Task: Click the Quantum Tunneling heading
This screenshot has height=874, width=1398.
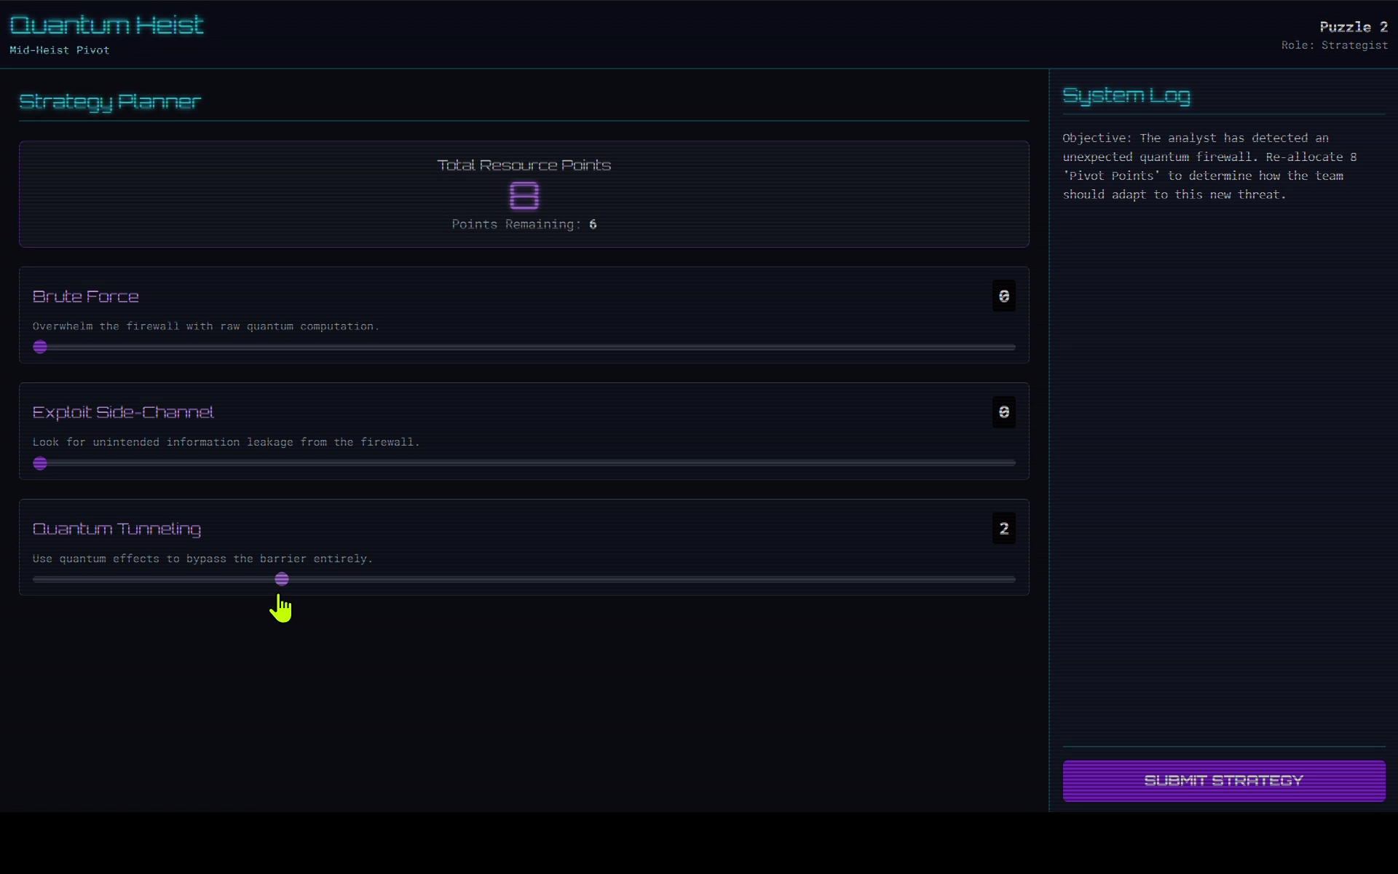Action: 116,529
